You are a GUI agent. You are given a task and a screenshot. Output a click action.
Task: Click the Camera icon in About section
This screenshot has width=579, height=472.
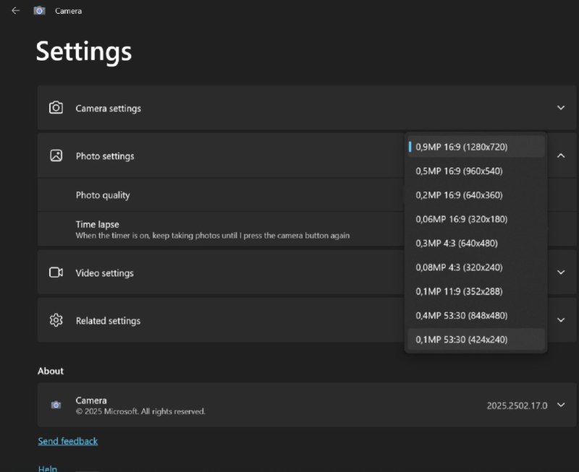pyautogui.click(x=56, y=405)
